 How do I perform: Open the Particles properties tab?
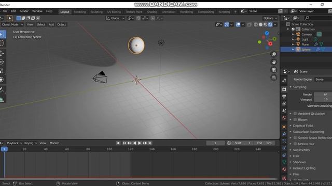(x=284, y=141)
